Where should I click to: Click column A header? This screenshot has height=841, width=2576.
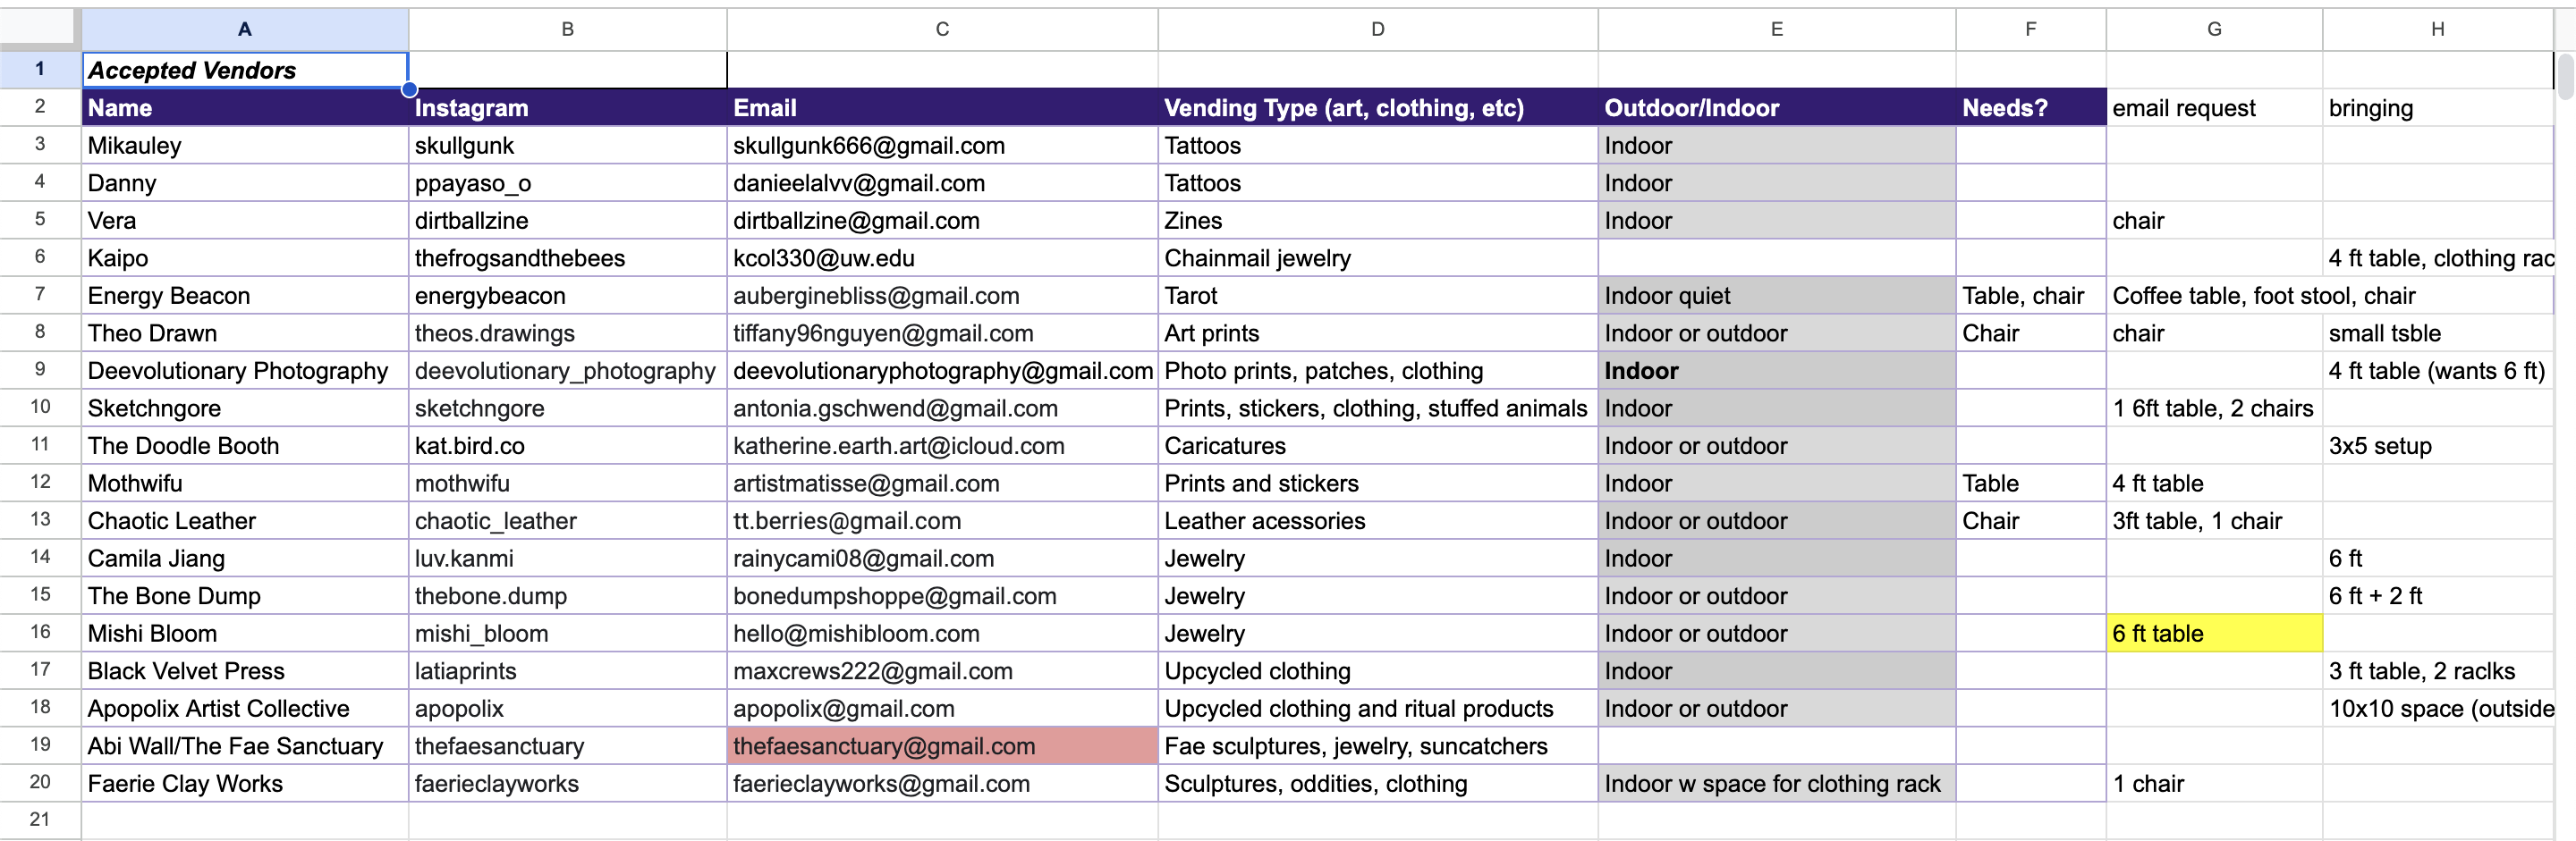point(245,29)
